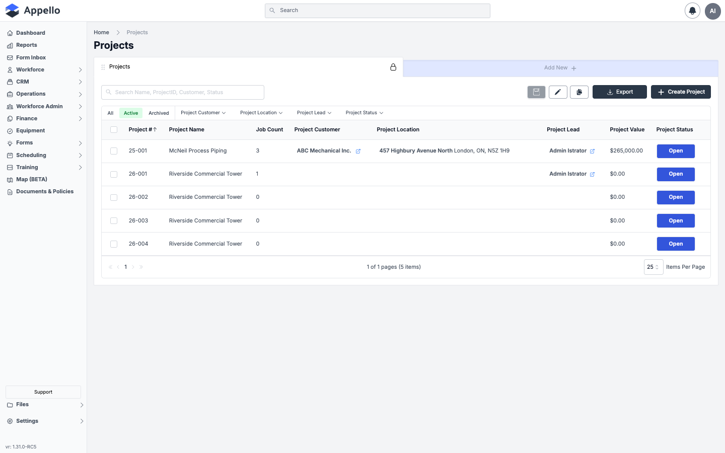This screenshot has height=453, width=725.
Task: Click the Support button
Action: tap(43, 392)
